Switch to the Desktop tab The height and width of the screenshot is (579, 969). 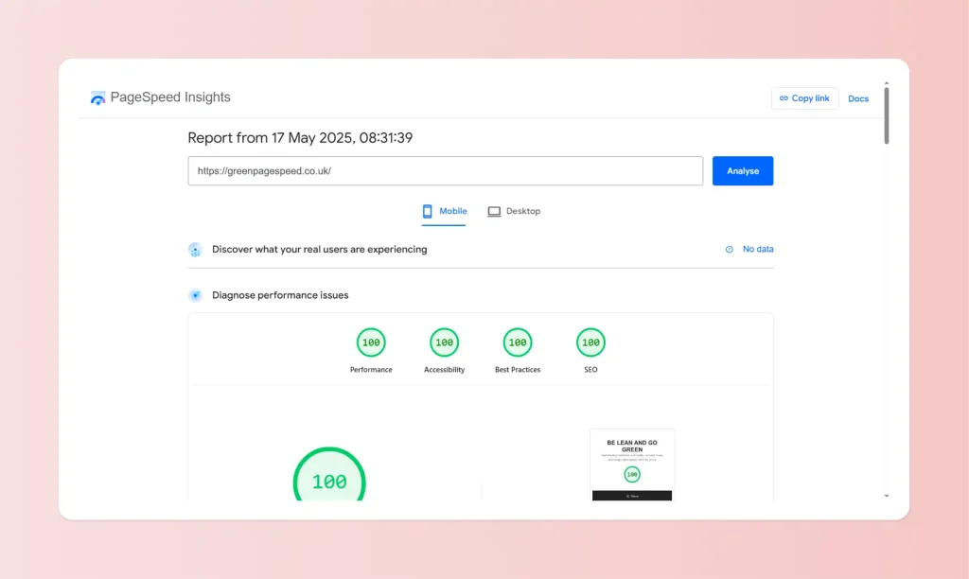click(515, 211)
